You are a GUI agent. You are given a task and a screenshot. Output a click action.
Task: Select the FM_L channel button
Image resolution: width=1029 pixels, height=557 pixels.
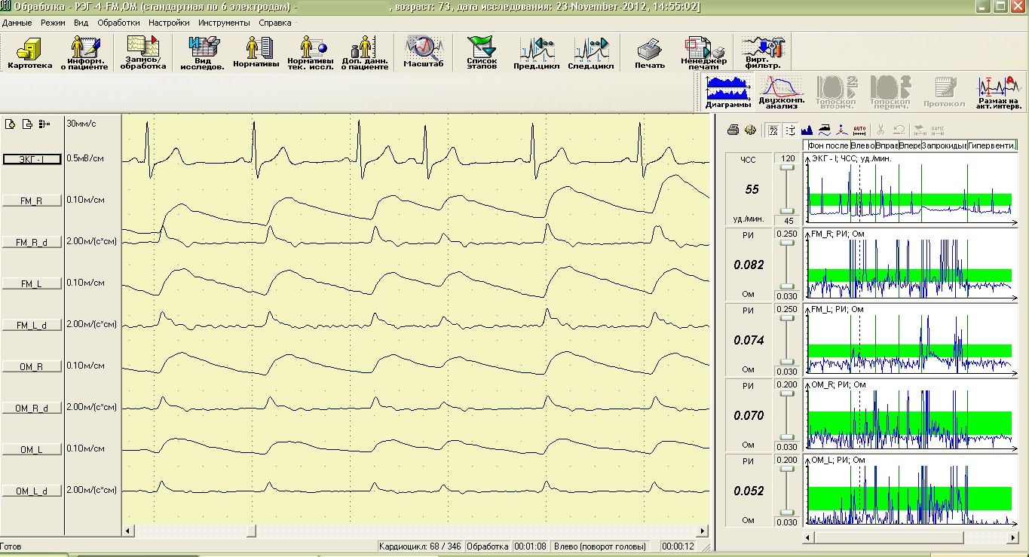[32, 283]
